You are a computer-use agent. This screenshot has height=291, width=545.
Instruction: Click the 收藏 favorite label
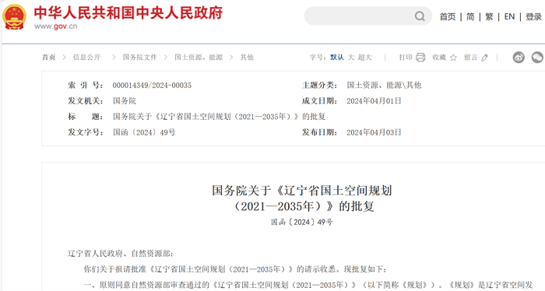[439, 58]
